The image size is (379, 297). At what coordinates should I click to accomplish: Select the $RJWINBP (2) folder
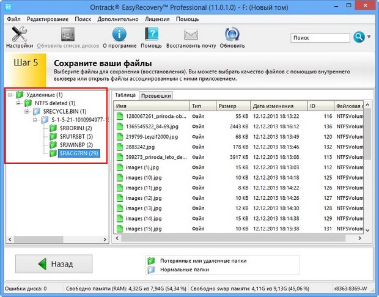click(76, 145)
